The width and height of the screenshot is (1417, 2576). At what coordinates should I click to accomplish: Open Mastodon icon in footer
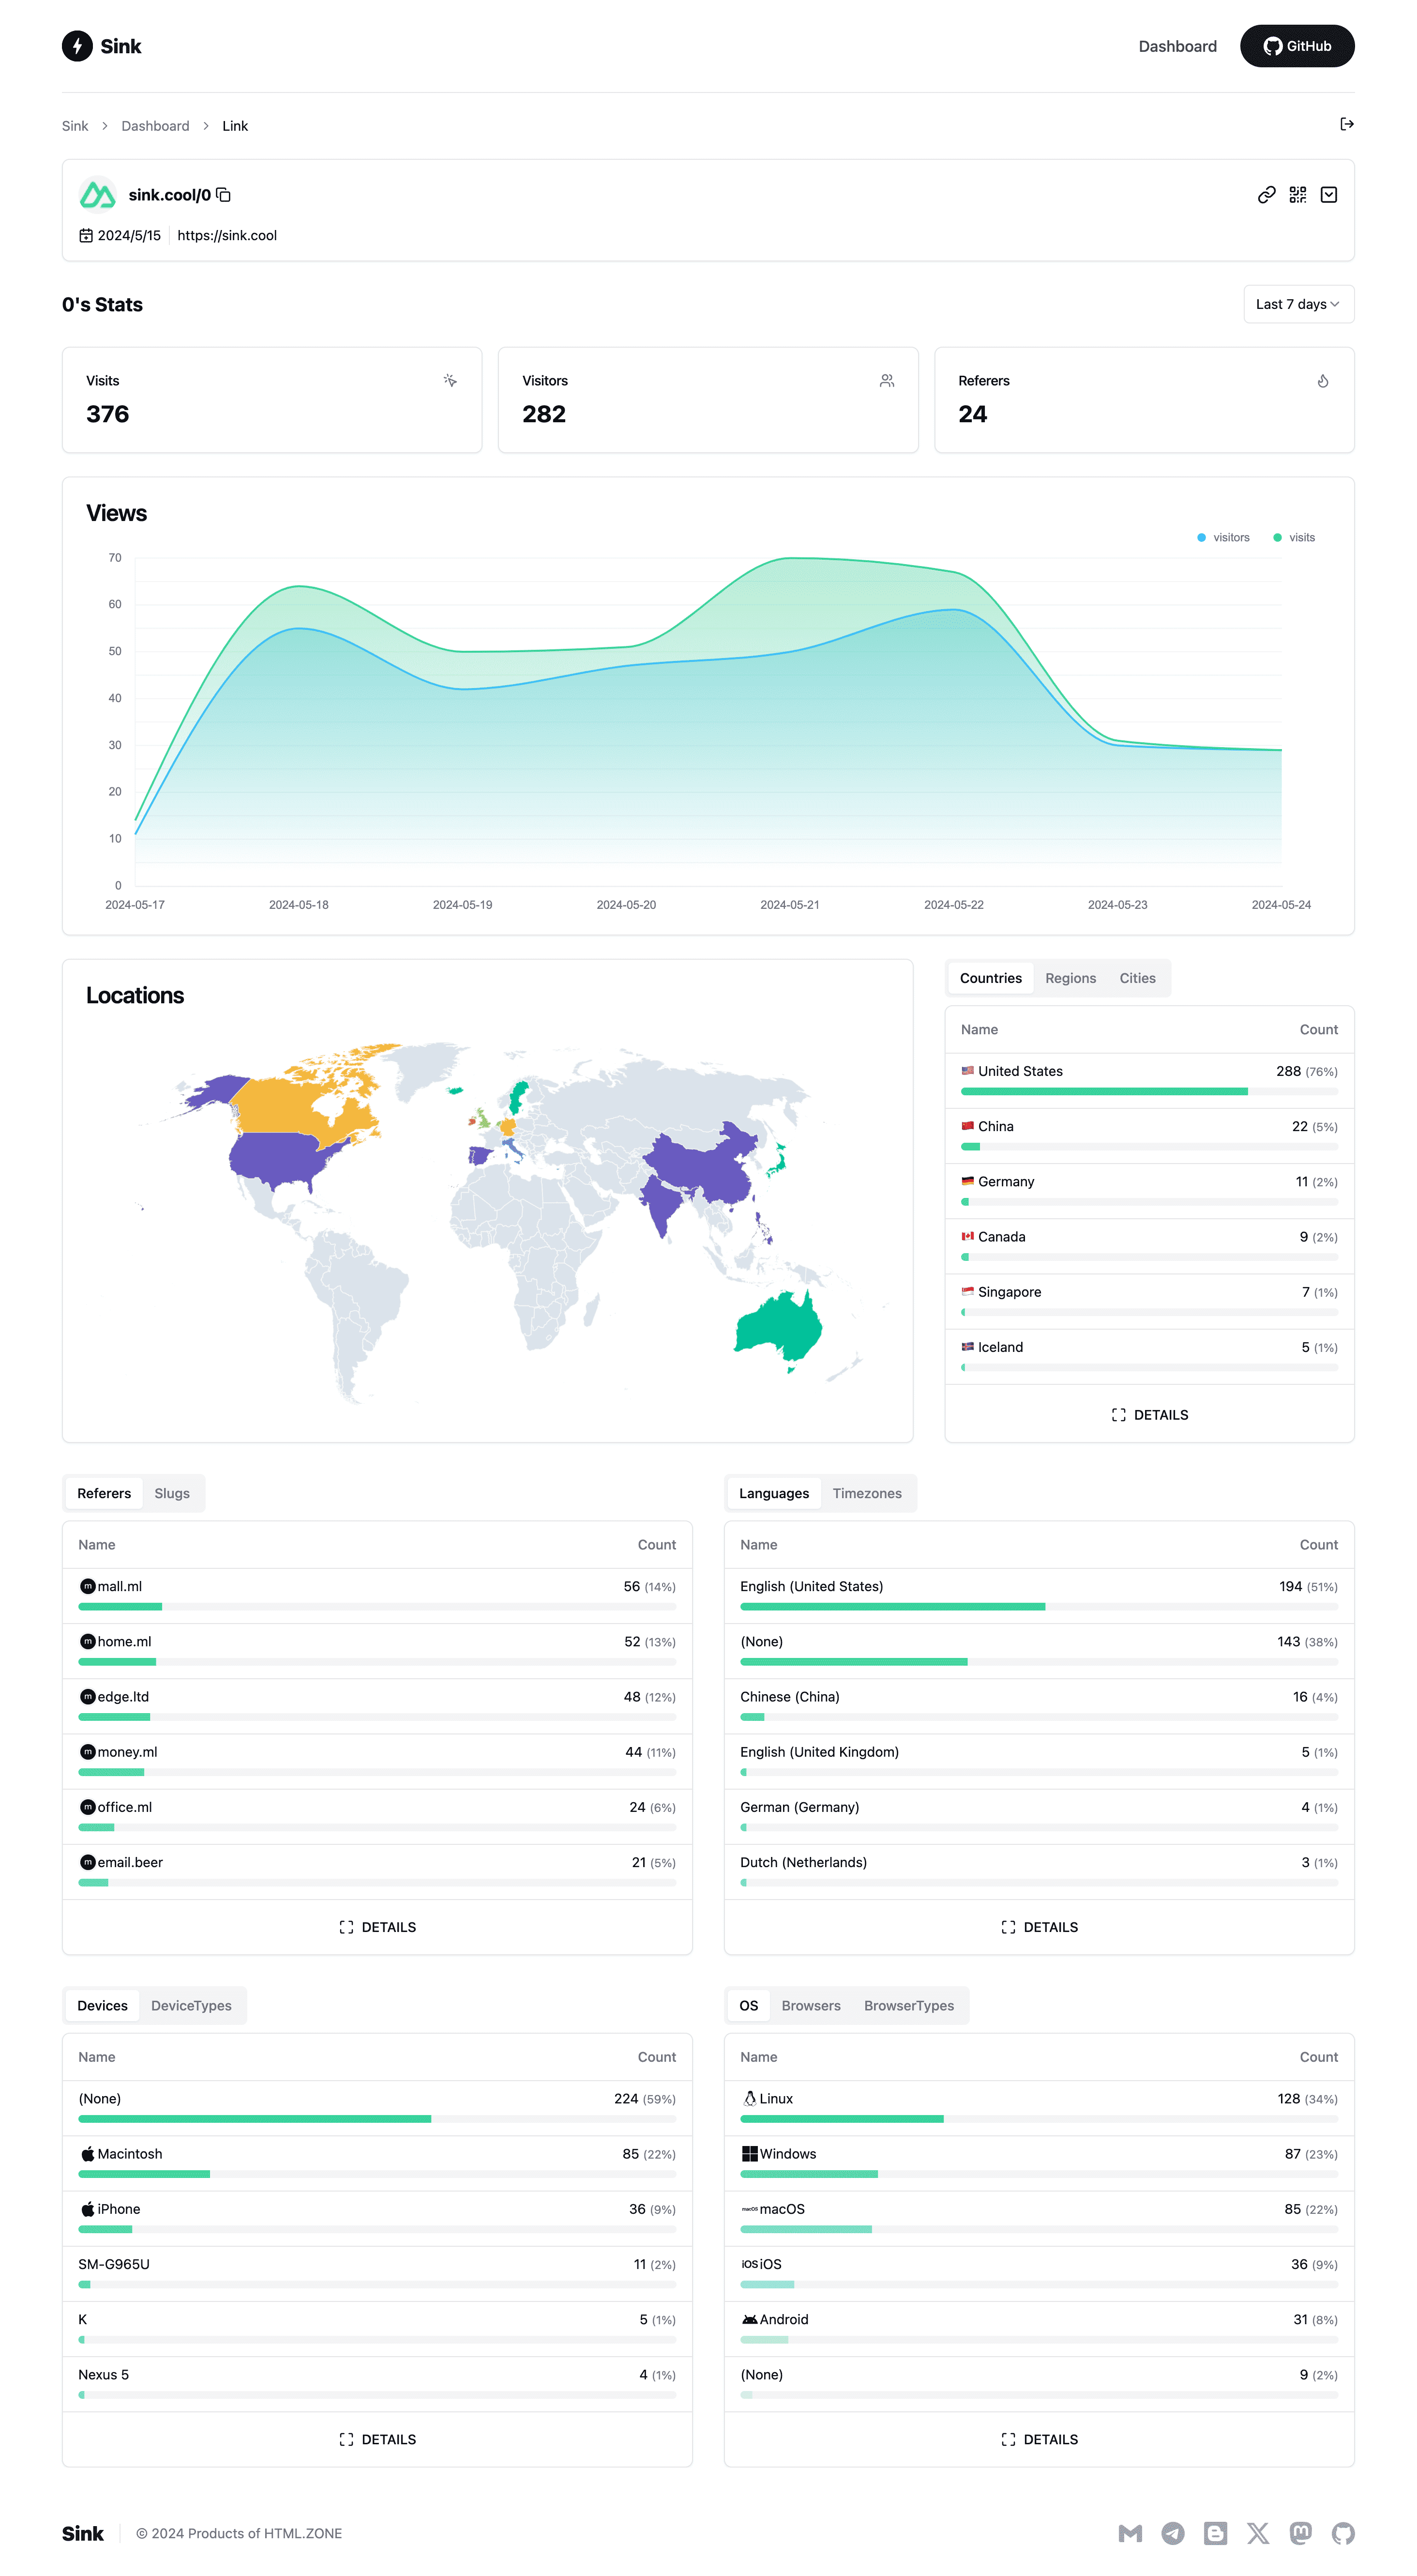click(x=1300, y=2533)
